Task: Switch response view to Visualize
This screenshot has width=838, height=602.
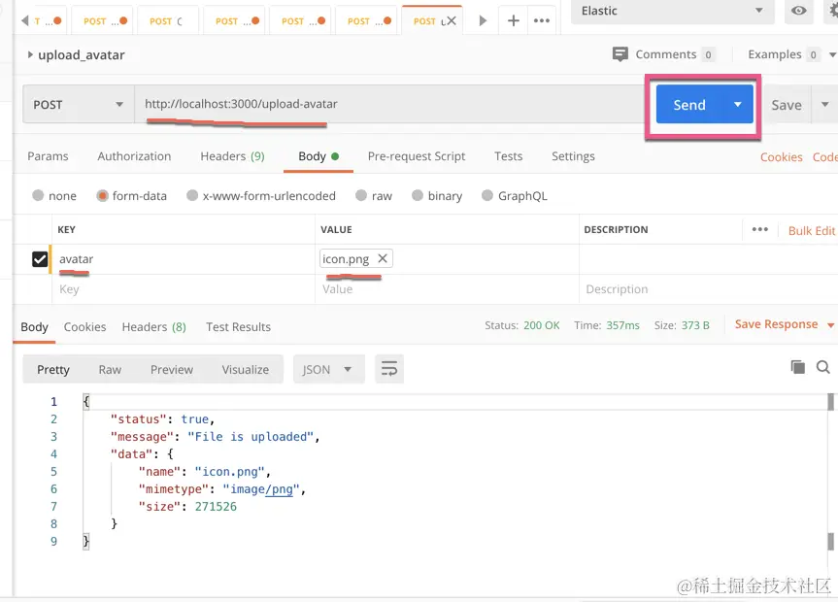Action: [246, 369]
